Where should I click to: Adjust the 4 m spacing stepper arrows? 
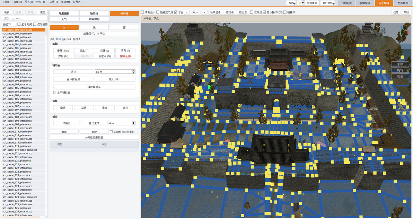pyautogui.click(x=133, y=123)
